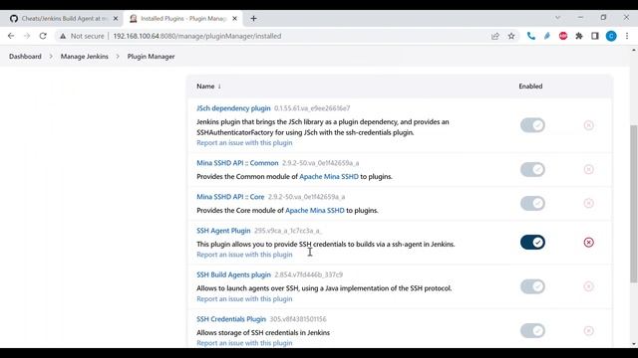Screen dimensions: 638x358
Task: Click the Not secure warning icon
Action: (63, 36)
